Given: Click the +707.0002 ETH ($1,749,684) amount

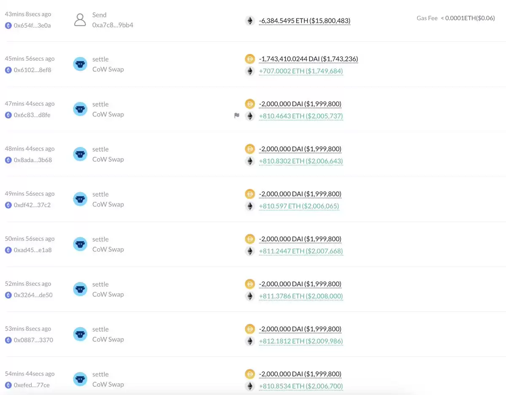Looking at the screenshot, I should [301, 71].
